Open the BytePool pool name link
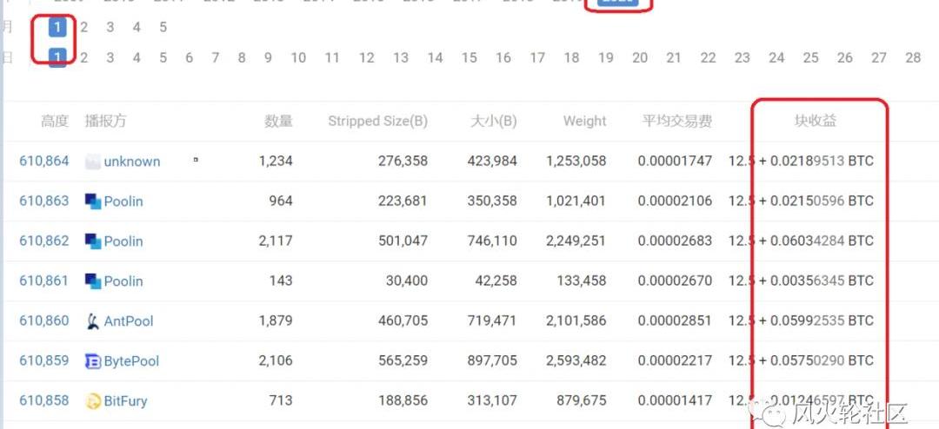939x429 pixels. (x=131, y=361)
